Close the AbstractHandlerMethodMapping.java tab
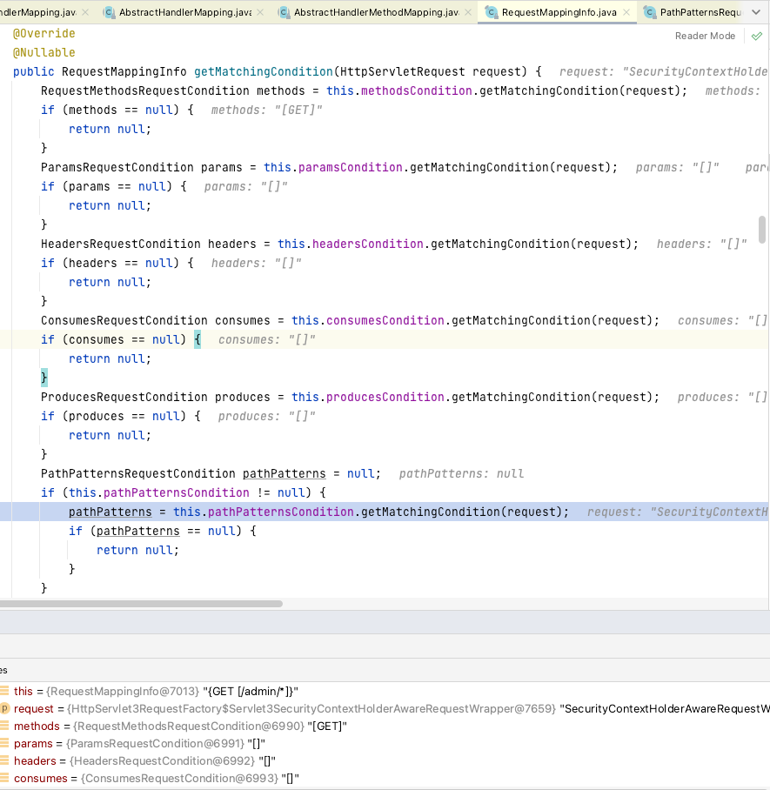 coord(470,12)
